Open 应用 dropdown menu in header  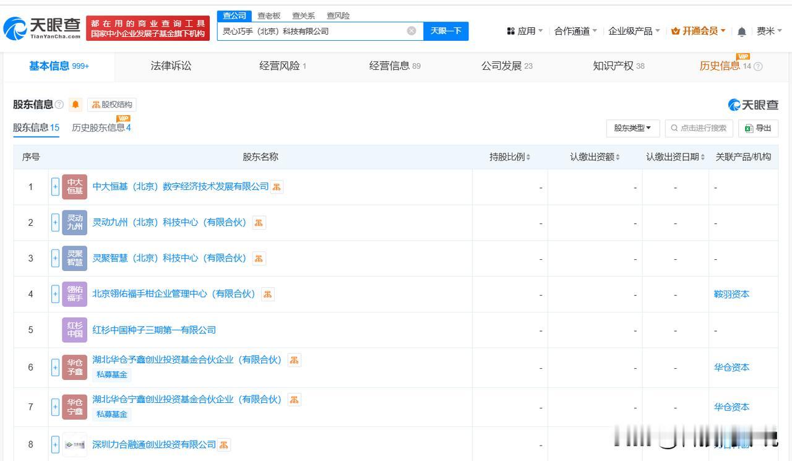(525, 31)
